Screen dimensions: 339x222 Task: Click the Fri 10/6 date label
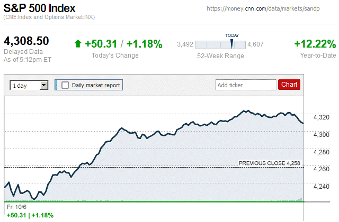tap(17, 208)
